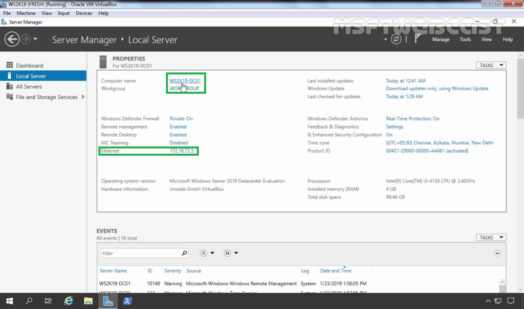Click Ethernet 172.18.72.5 link
The width and height of the screenshot is (524, 309).
(182, 151)
